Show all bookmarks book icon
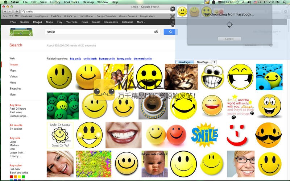Viewport: 290px width, 181px height. pos(11,16)
